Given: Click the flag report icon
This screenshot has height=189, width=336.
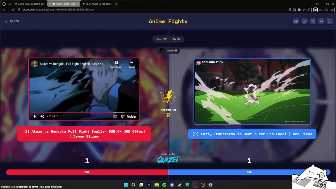Looking at the screenshot, I should coord(321,21).
